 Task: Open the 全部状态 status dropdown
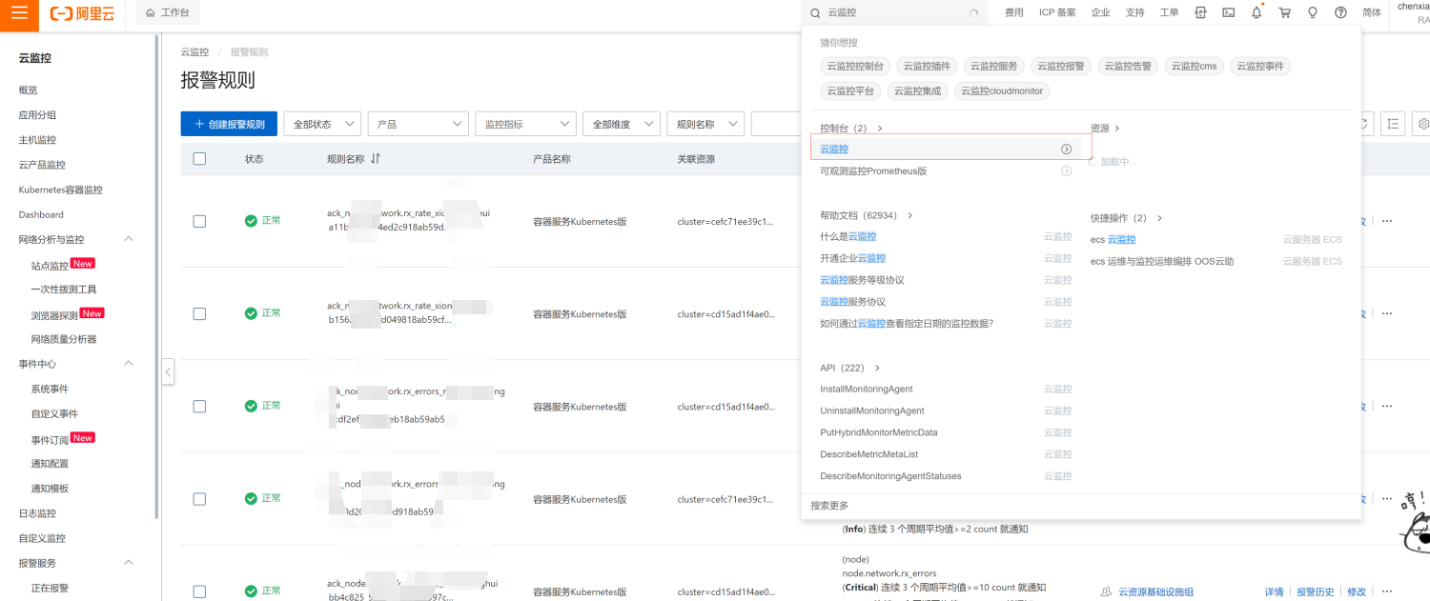pos(322,124)
